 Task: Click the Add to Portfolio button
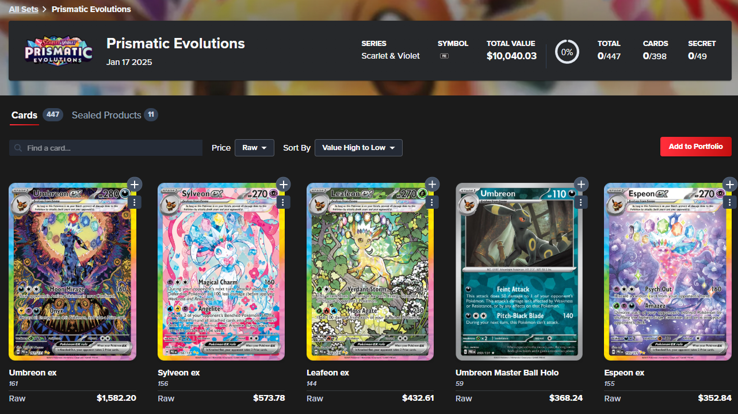[695, 147]
